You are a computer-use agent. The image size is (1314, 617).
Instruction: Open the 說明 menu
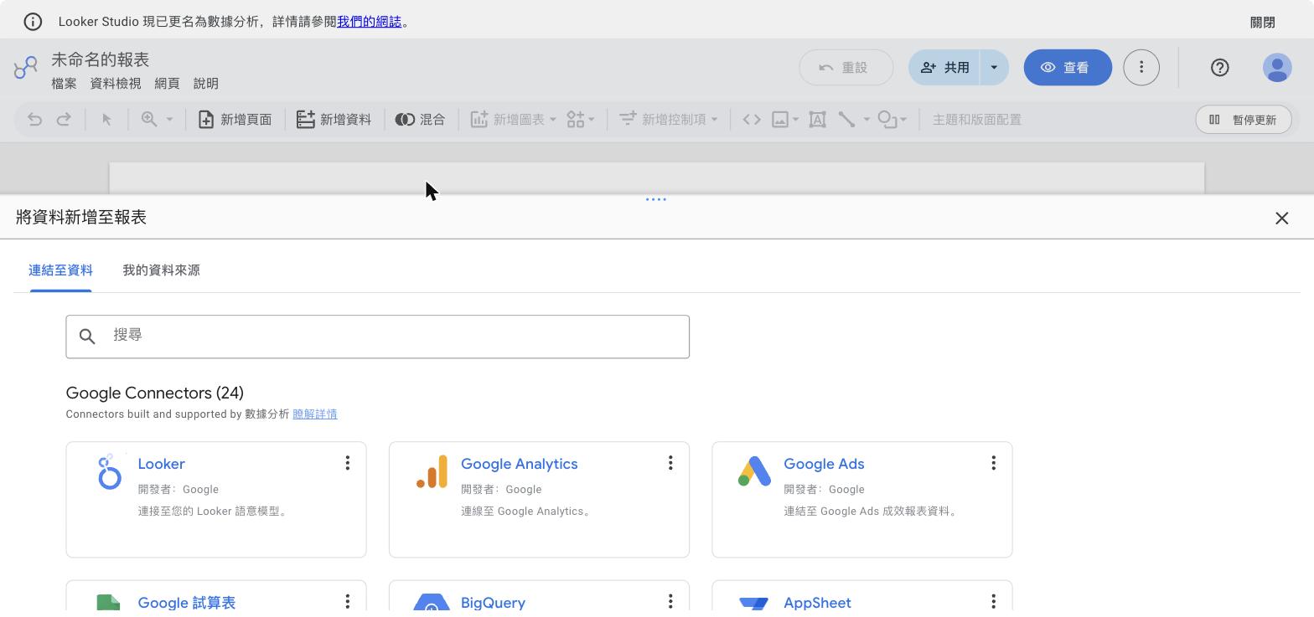pyautogui.click(x=205, y=84)
